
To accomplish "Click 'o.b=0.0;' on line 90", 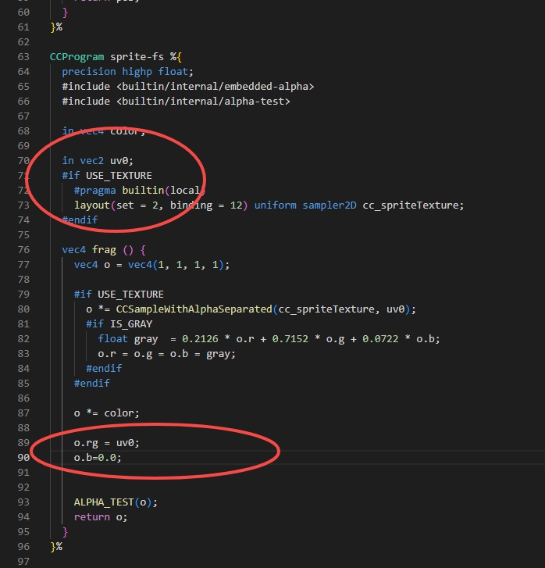I will point(98,458).
